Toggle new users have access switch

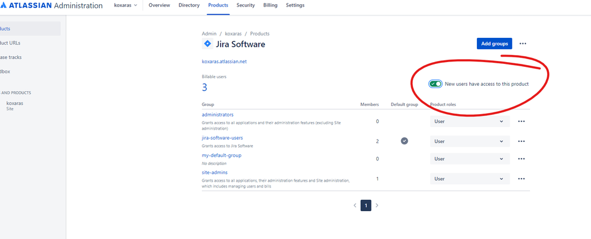435,84
